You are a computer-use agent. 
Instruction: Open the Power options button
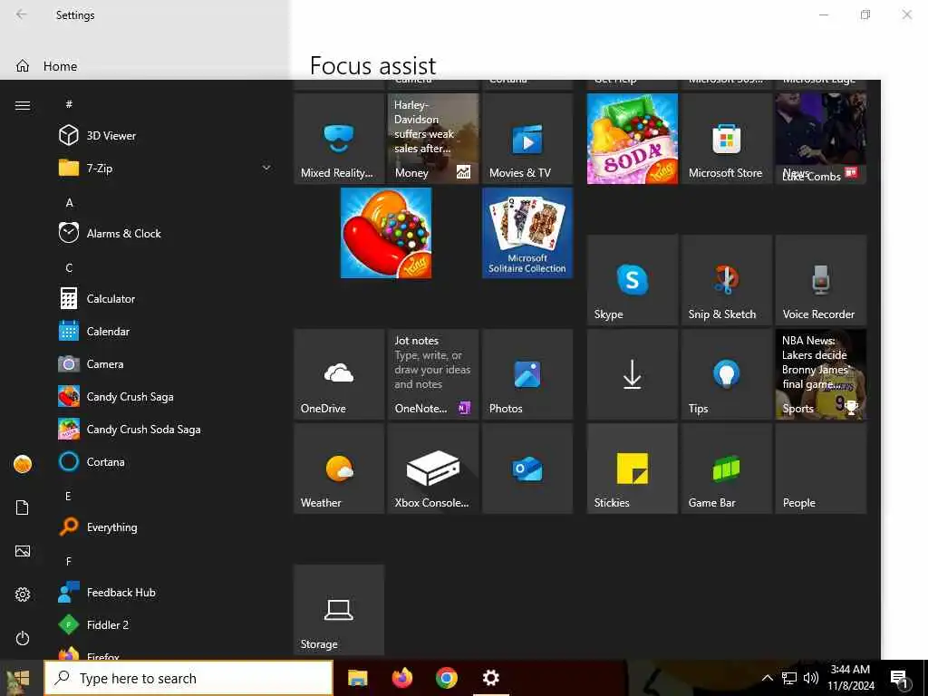coord(23,638)
